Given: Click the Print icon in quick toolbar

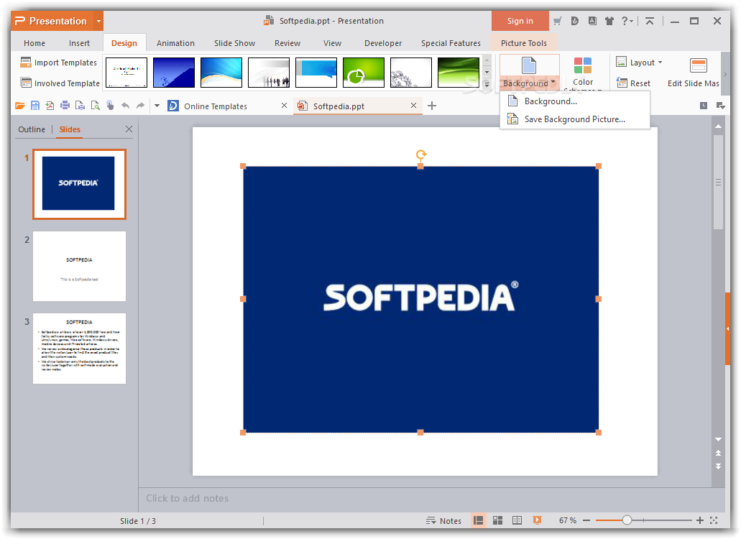Looking at the screenshot, I should (x=65, y=106).
